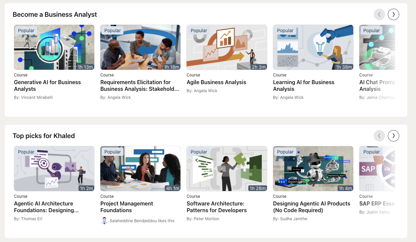Click Salaheddine Bendjeddou's profile avatar
Viewport: 416px width, 242px height.
point(104,221)
